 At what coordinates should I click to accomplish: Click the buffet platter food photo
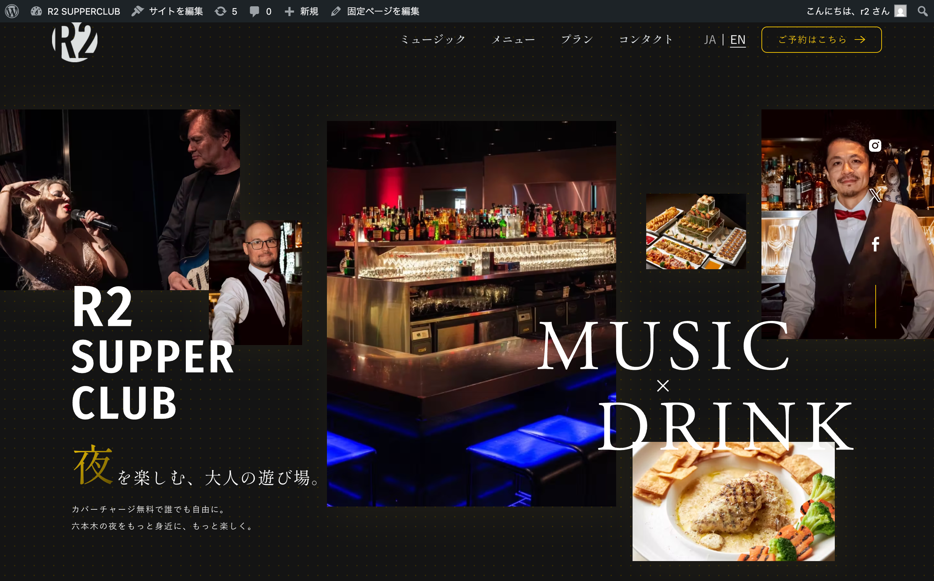click(696, 231)
